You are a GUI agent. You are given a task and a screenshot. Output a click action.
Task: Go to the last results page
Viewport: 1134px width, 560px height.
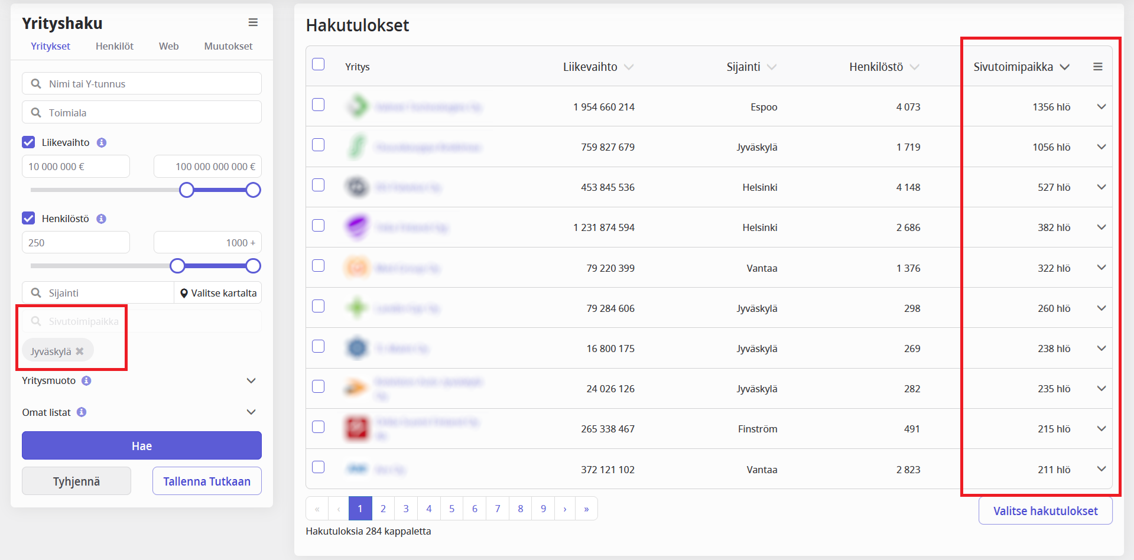pyautogui.click(x=586, y=509)
